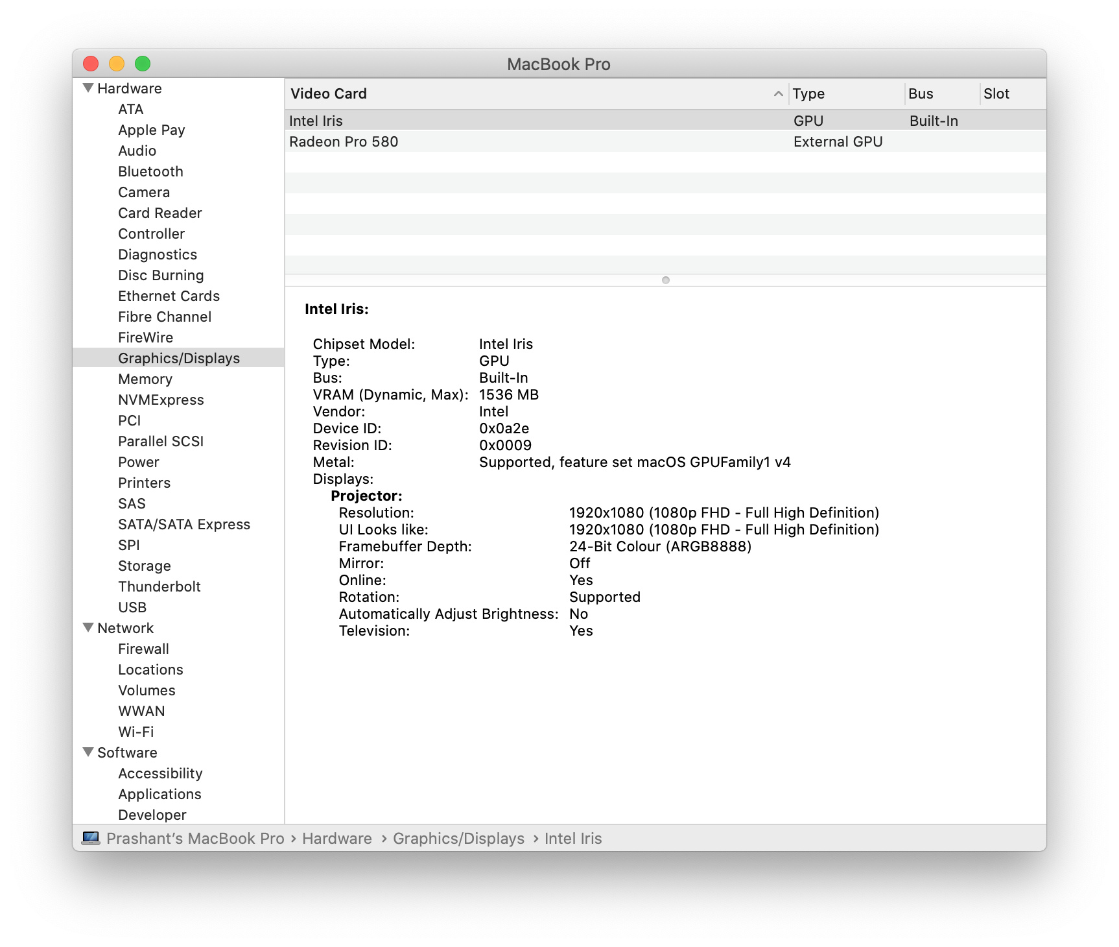Select Disc Burning in the sidebar
This screenshot has width=1119, height=947.
pyautogui.click(x=161, y=275)
